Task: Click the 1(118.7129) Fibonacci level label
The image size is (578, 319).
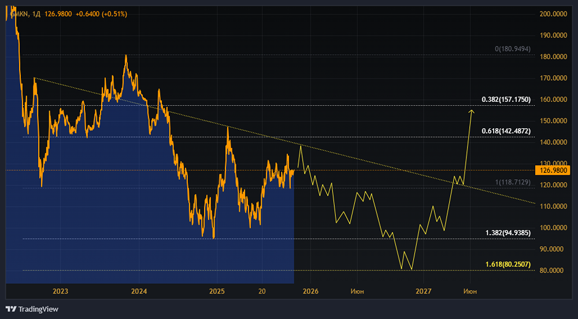Action: (512, 182)
